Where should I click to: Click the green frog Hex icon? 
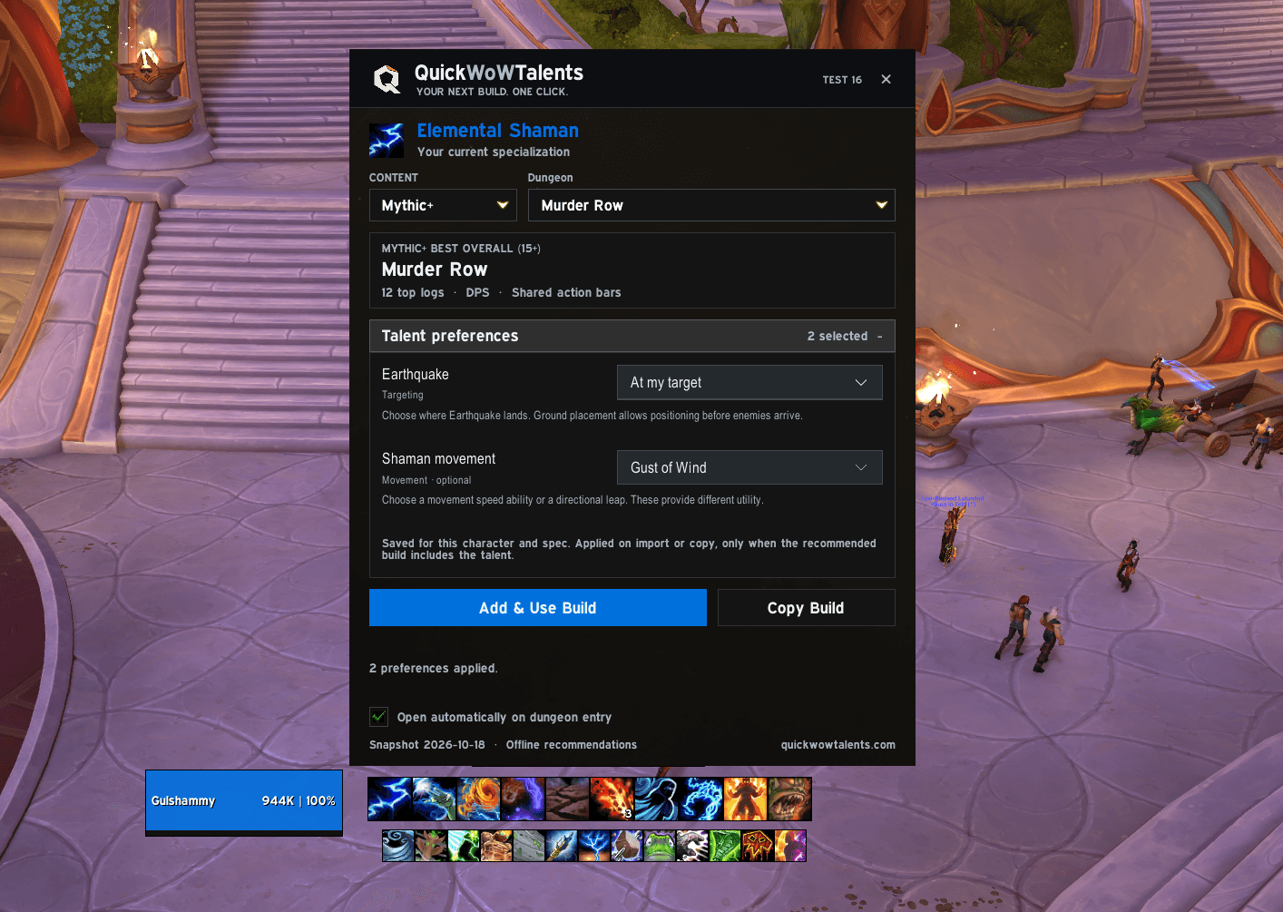[660, 846]
